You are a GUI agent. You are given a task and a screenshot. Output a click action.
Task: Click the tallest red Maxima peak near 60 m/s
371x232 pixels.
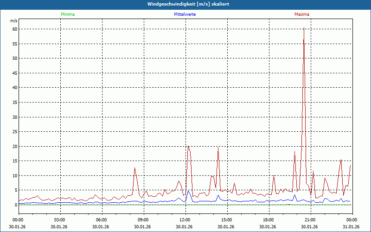304,30
